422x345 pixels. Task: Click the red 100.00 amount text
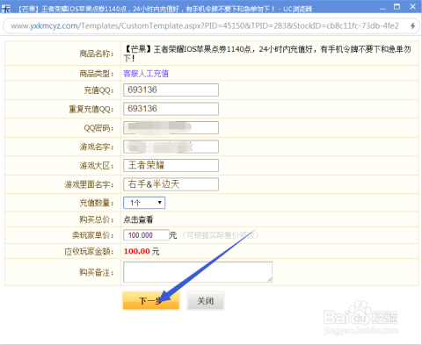point(137,251)
